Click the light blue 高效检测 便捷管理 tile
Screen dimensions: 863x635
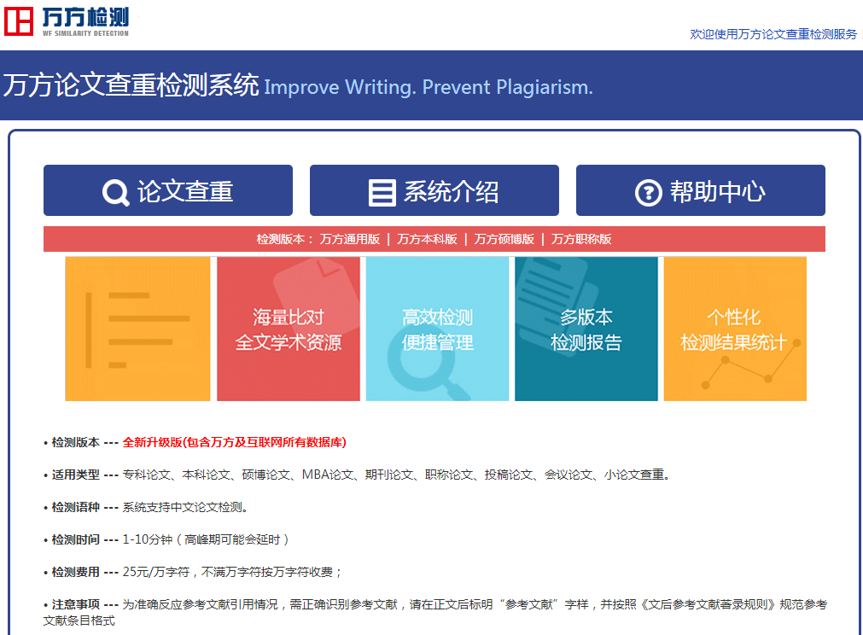tap(438, 329)
